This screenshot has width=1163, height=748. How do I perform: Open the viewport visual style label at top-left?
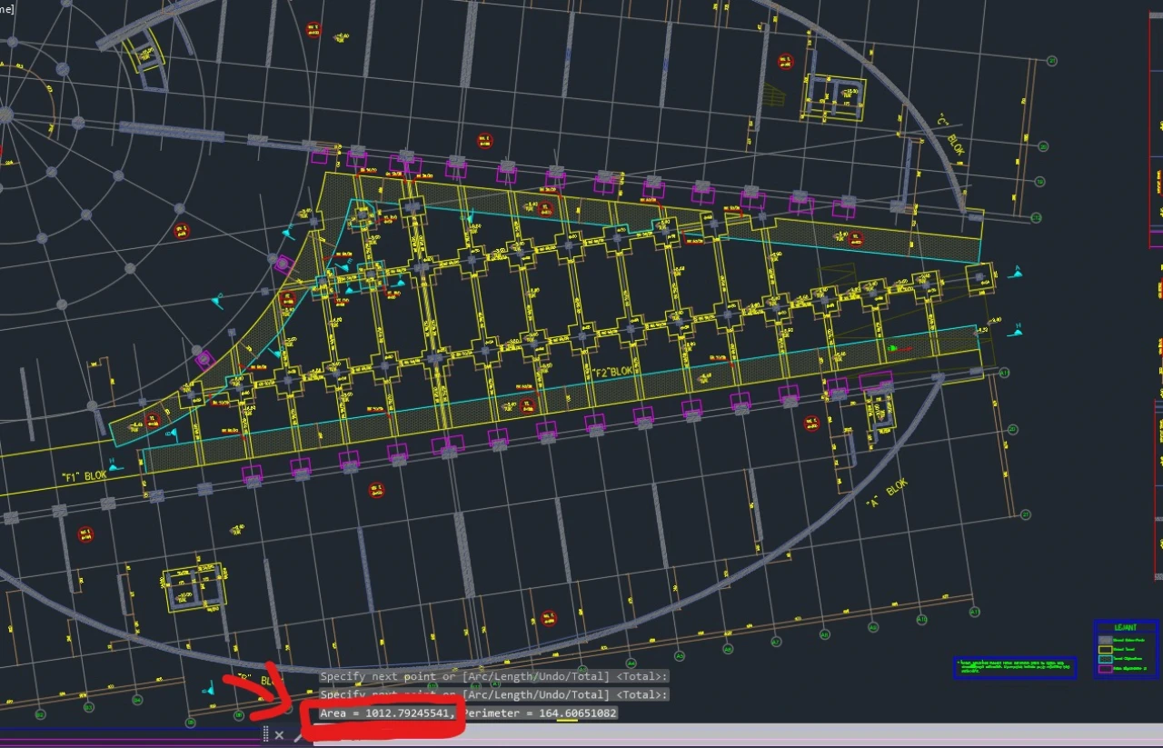(5, 8)
